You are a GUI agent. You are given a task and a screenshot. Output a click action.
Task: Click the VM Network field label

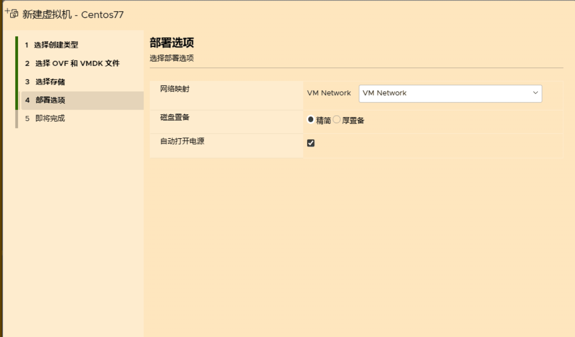pyautogui.click(x=328, y=93)
